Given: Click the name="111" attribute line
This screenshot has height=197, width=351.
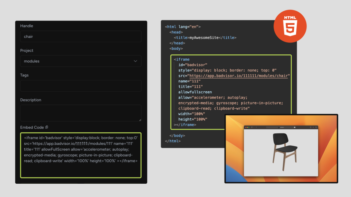Looking at the screenshot, I should [x=189, y=81].
